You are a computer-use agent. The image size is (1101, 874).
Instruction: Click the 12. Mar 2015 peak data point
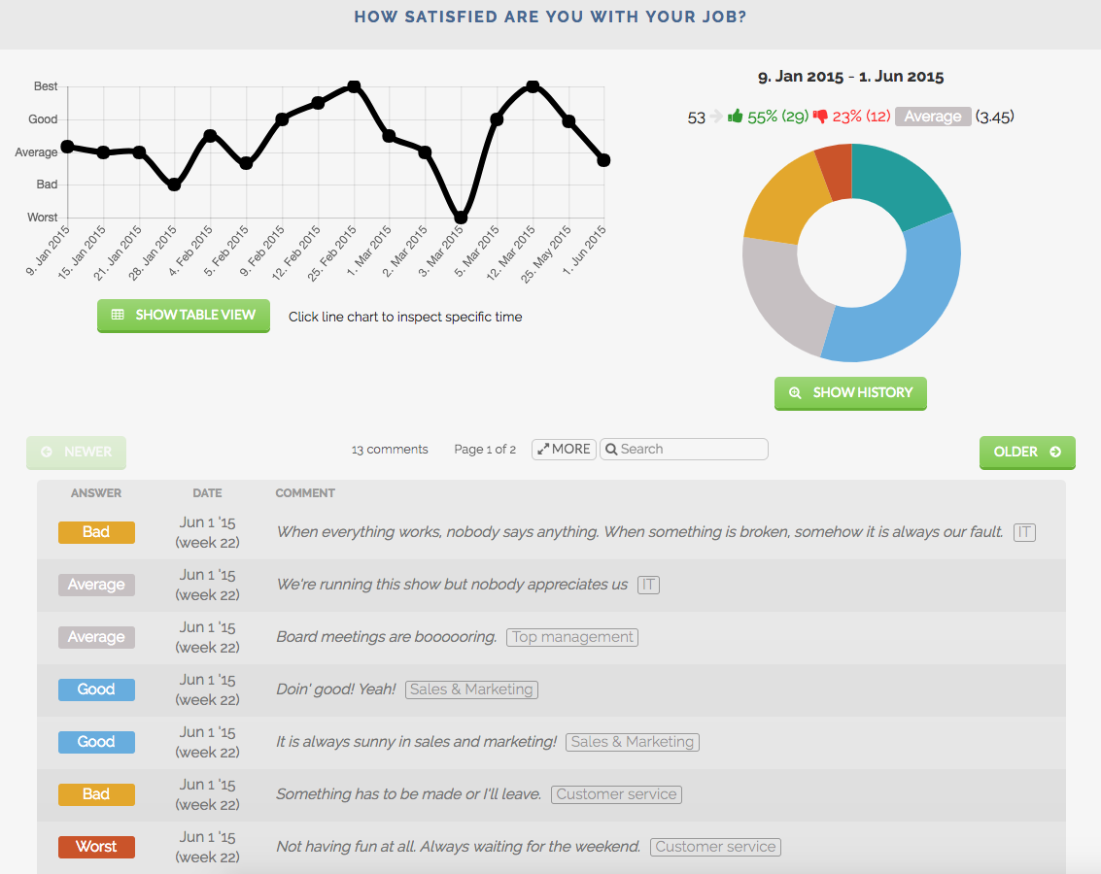[x=533, y=86]
